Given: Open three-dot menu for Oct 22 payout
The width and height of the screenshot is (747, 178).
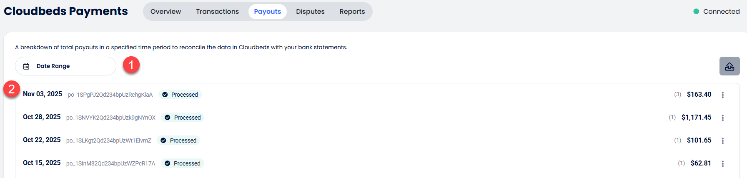Looking at the screenshot, I should pos(722,141).
